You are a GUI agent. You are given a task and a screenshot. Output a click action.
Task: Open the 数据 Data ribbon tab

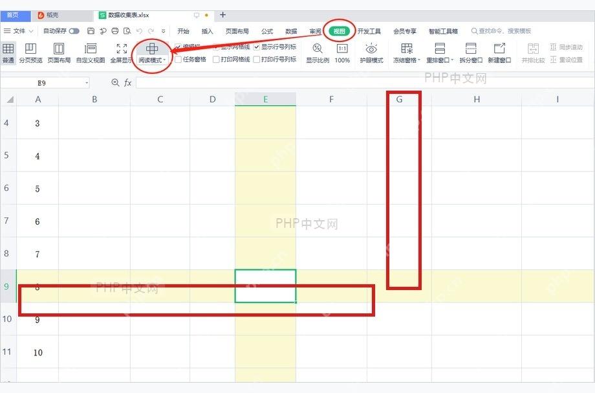(x=291, y=31)
